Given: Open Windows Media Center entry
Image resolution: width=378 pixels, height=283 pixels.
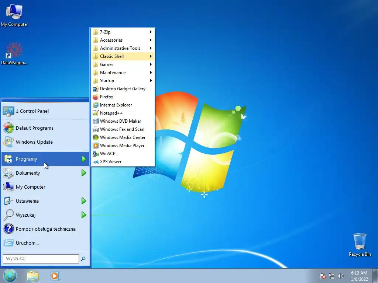Looking at the screenshot, I should (123, 137).
